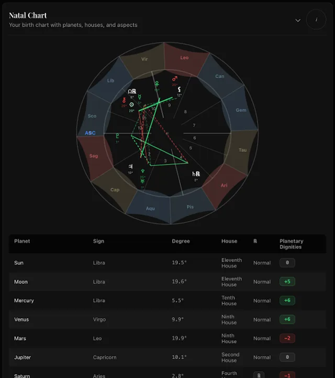Select the Cap zodiac segment
This screenshot has height=378, width=335.
point(115,190)
